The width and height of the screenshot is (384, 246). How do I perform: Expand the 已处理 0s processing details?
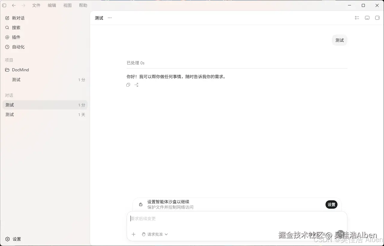[x=136, y=63]
